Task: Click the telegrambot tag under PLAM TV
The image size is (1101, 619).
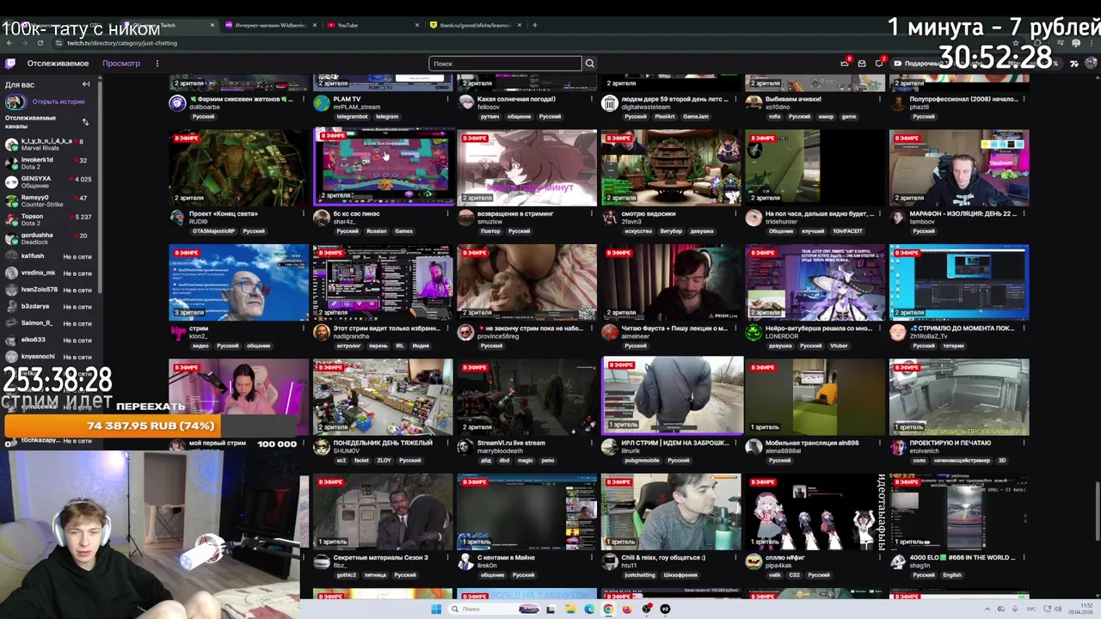Action: click(x=352, y=117)
